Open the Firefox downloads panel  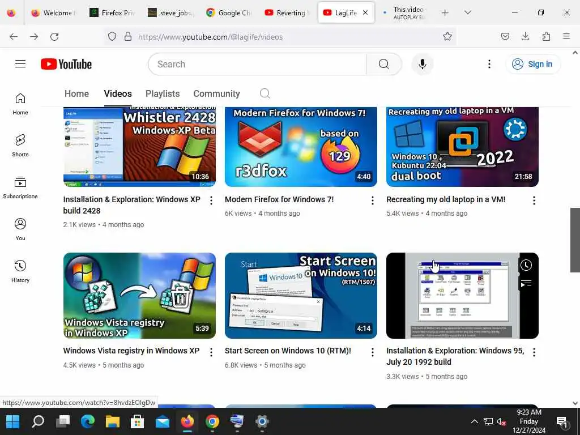coord(525,36)
